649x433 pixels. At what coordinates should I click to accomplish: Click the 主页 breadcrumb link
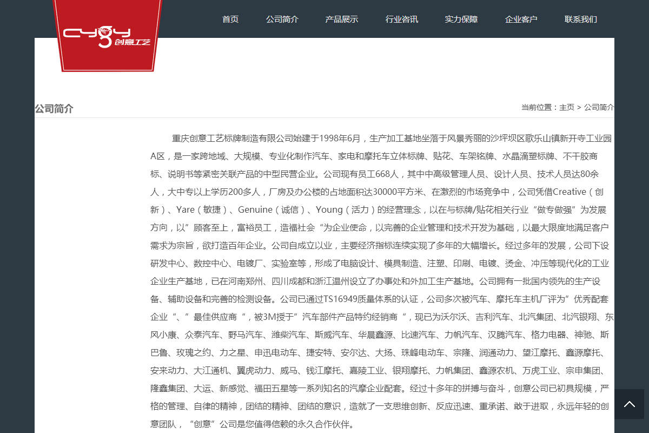click(567, 107)
